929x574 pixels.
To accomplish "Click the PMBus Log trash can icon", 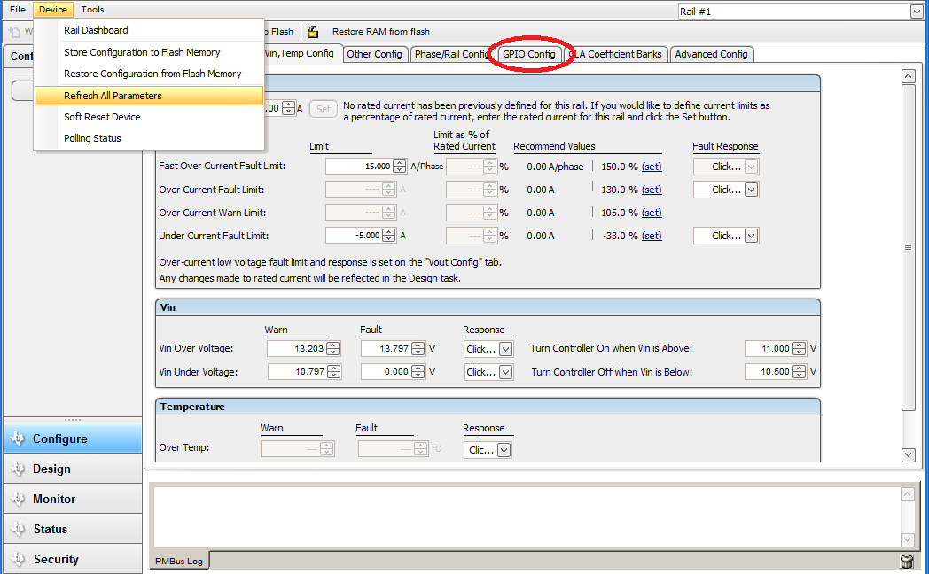I will (907, 561).
